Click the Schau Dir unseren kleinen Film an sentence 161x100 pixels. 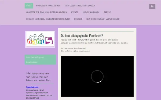pyautogui.click(x=94, y=43)
